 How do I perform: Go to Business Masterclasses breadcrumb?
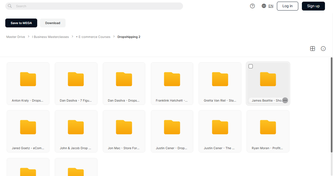click(51, 37)
